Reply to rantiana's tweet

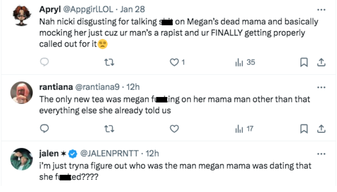44,129
